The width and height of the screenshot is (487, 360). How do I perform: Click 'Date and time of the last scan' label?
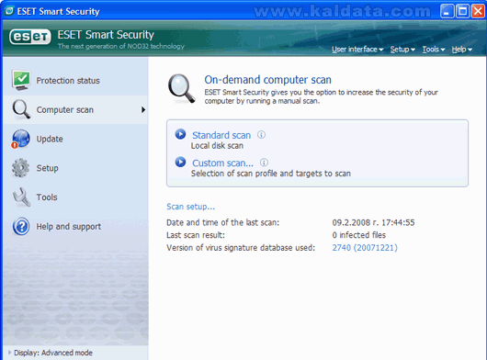[223, 222]
